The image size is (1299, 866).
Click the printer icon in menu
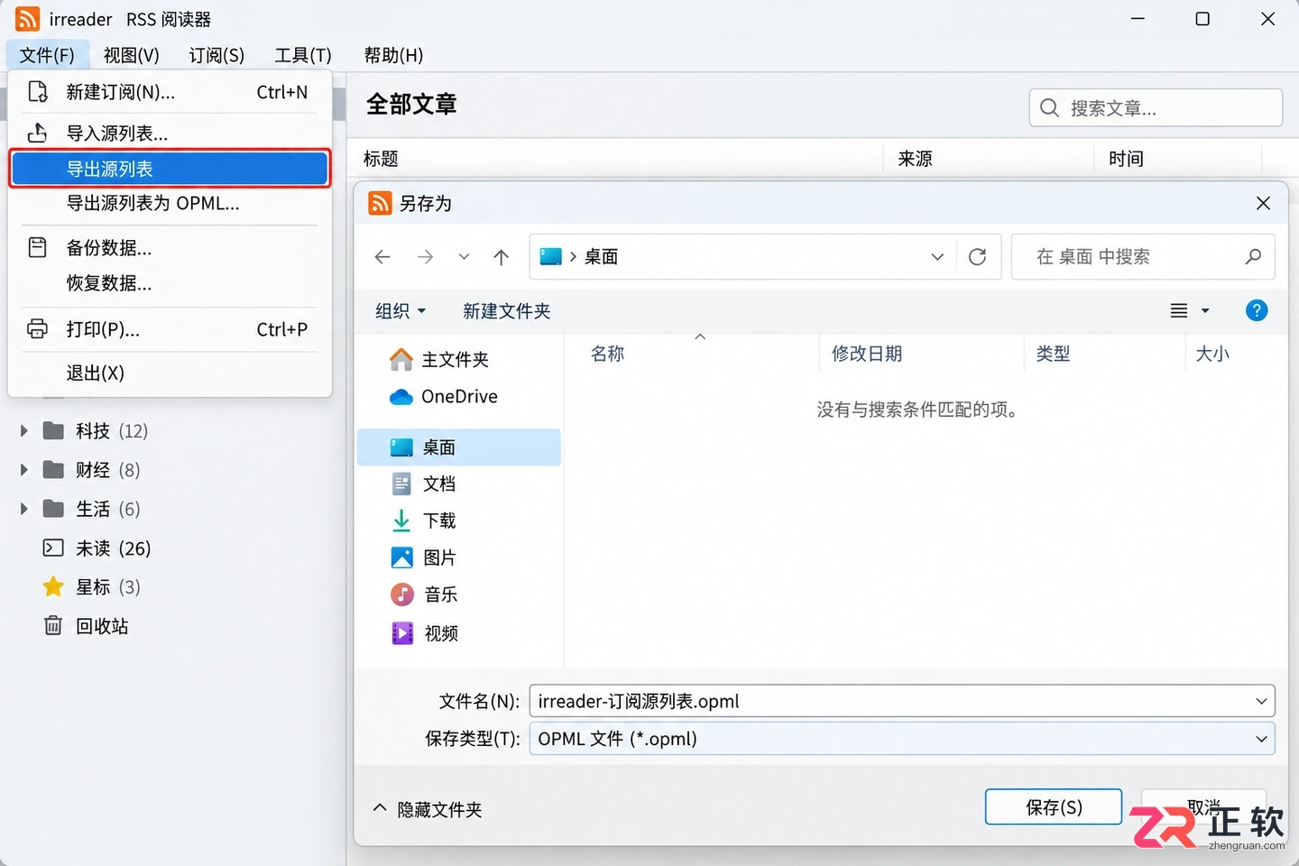coord(37,329)
